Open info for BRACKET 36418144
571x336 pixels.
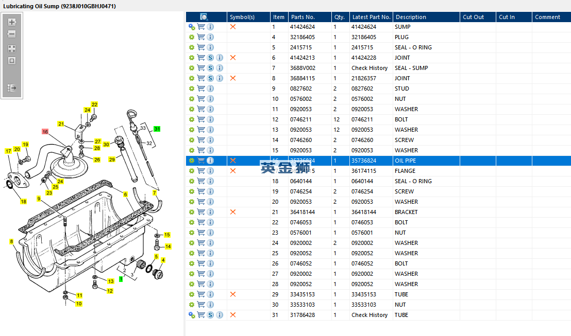tap(210, 212)
